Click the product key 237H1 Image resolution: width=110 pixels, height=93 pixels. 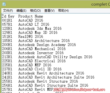[7, 69]
